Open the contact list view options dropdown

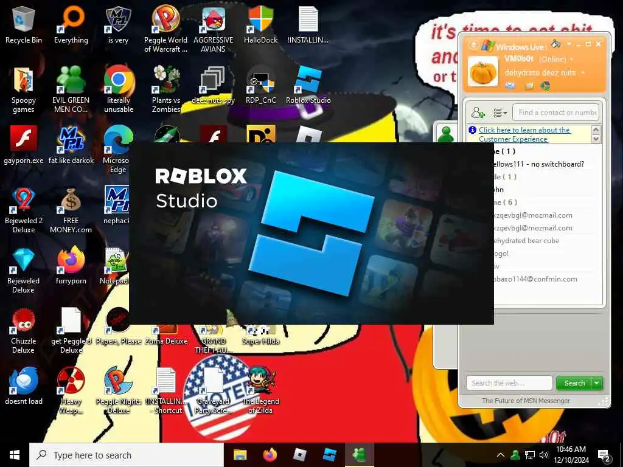500,112
